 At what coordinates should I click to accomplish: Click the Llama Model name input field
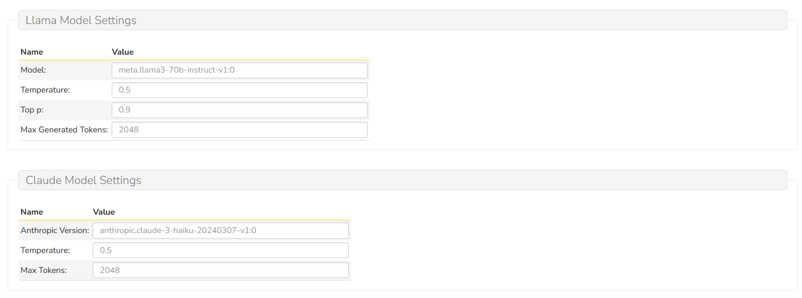(239, 70)
